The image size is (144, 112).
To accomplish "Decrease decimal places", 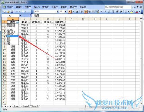I will click(x=113, y=12).
